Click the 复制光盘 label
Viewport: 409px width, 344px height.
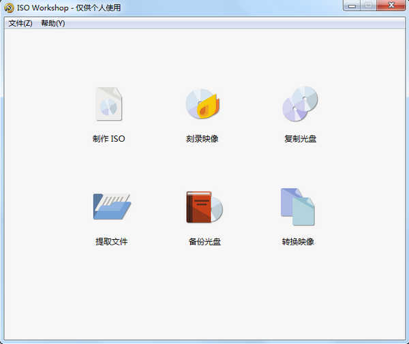pos(300,139)
